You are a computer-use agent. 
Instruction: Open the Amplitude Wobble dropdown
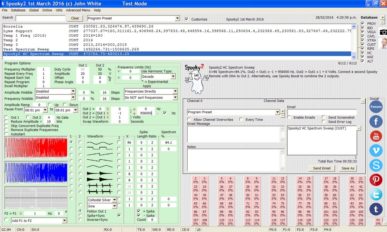click(x=73, y=92)
